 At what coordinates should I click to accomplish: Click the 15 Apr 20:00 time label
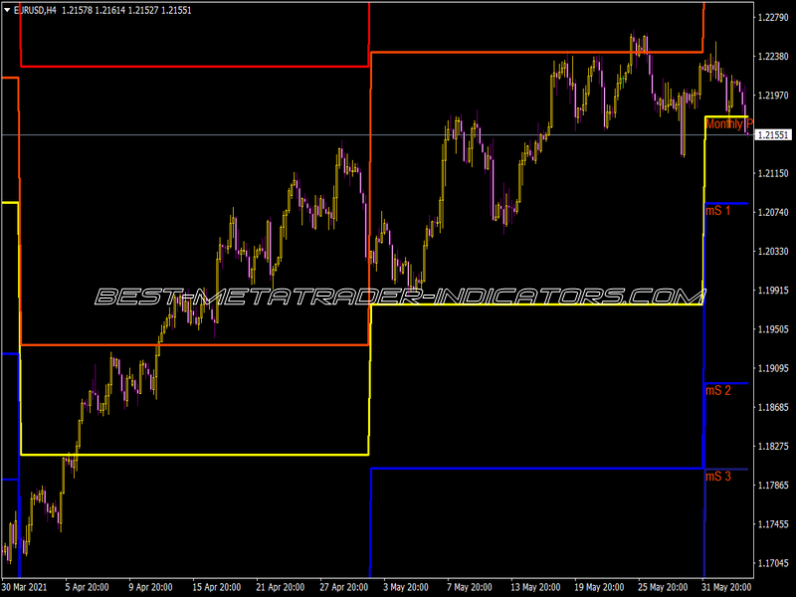coord(216,587)
